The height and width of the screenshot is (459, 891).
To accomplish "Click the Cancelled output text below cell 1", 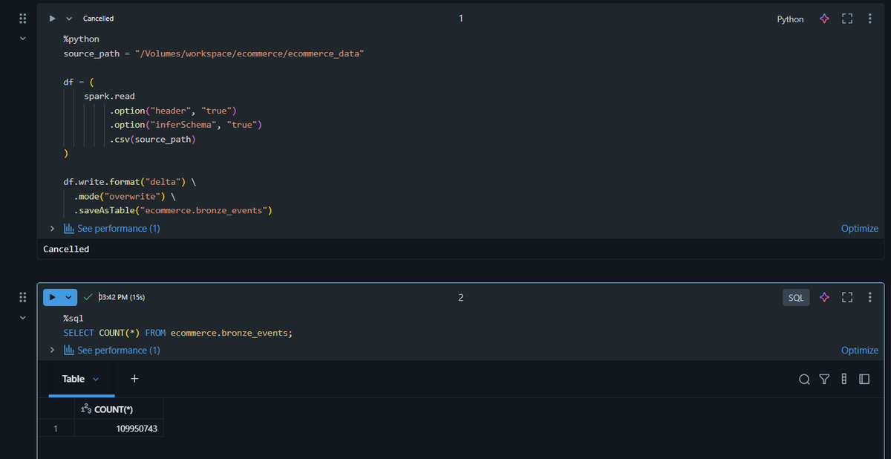I will [66, 249].
